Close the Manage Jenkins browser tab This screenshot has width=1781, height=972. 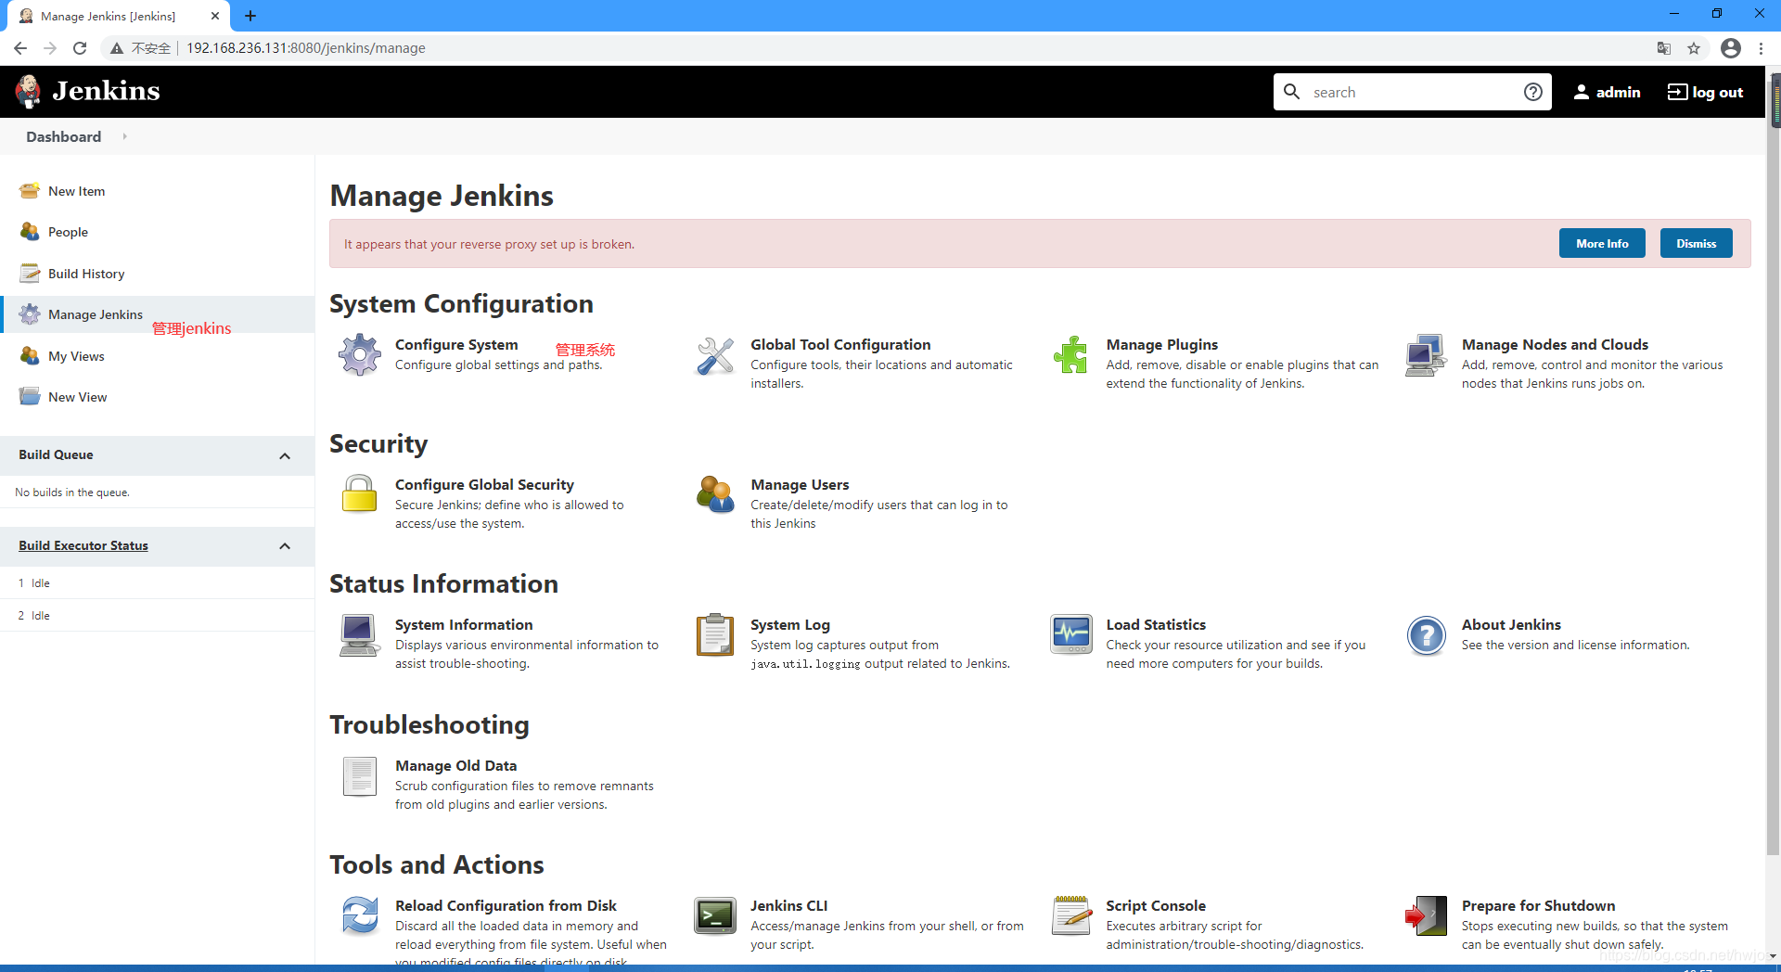(215, 16)
